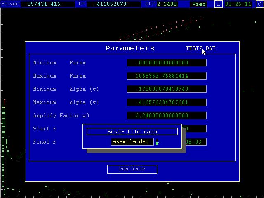Click the clock display 02:26:11
Image resolution: width=264 pixels, height=198 pixels.
[x=238, y=4]
